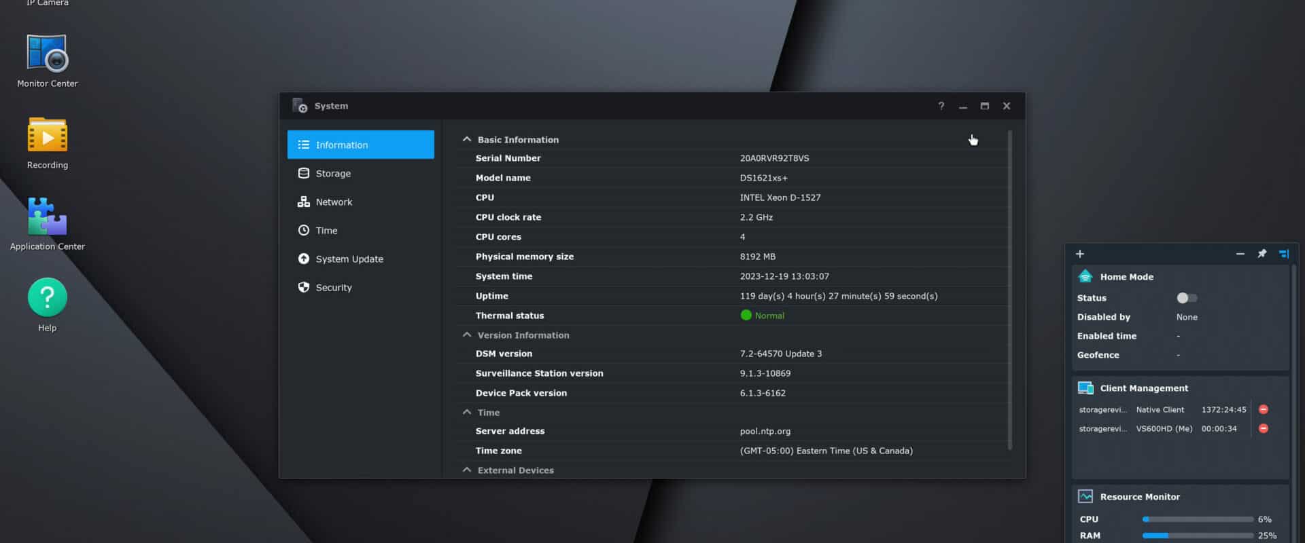Pin the widget panel with pushpin icon
1305x543 pixels.
point(1261,254)
